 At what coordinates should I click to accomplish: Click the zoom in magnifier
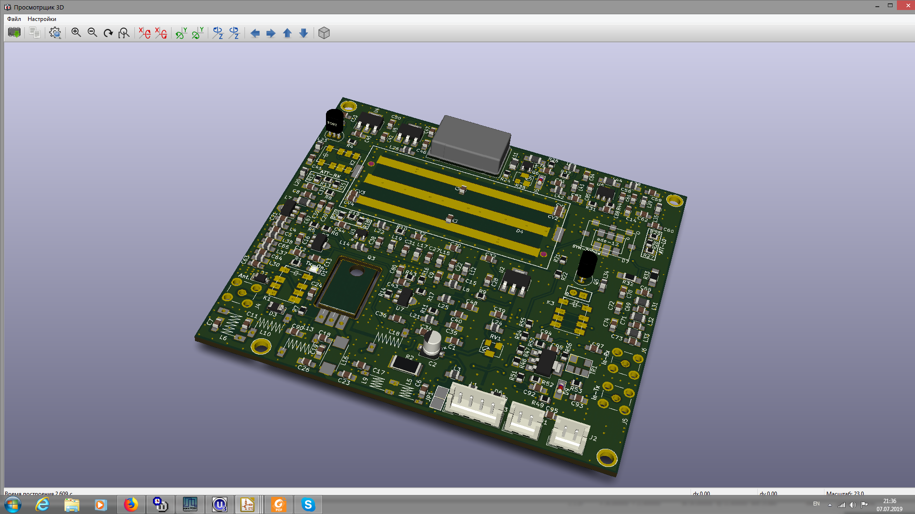pyautogui.click(x=76, y=33)
